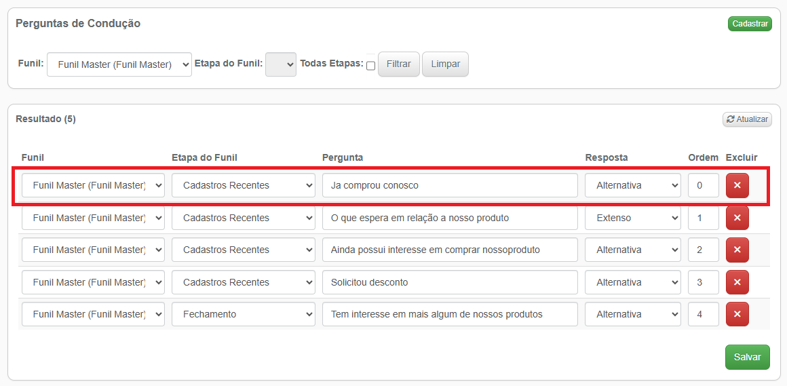Click the Limpar button

click(445, 64)
